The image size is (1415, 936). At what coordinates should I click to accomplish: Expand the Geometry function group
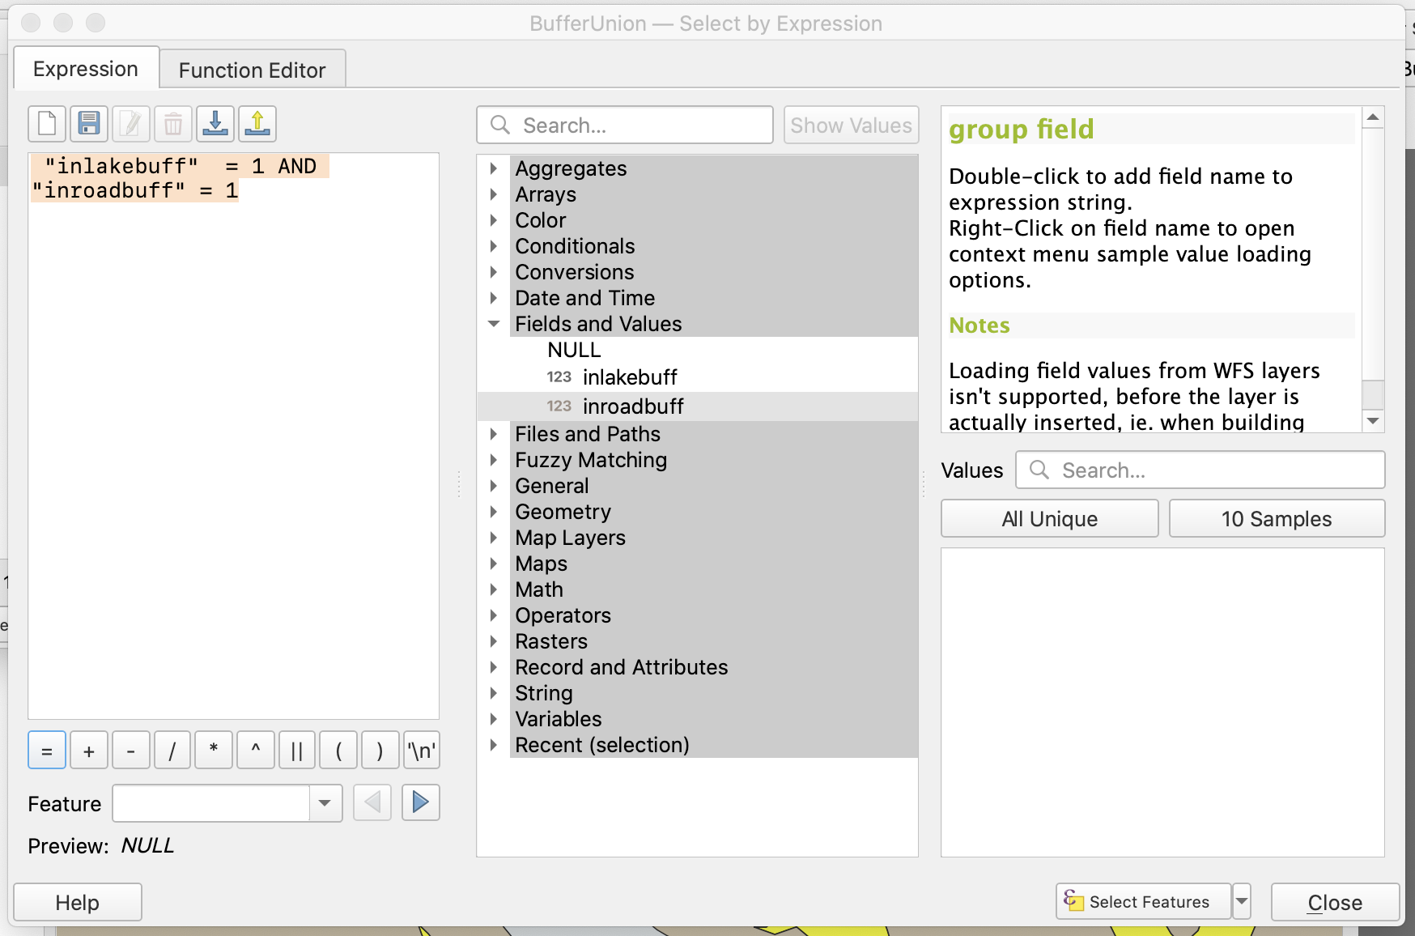pyautogui.click(x=494, y=512)
